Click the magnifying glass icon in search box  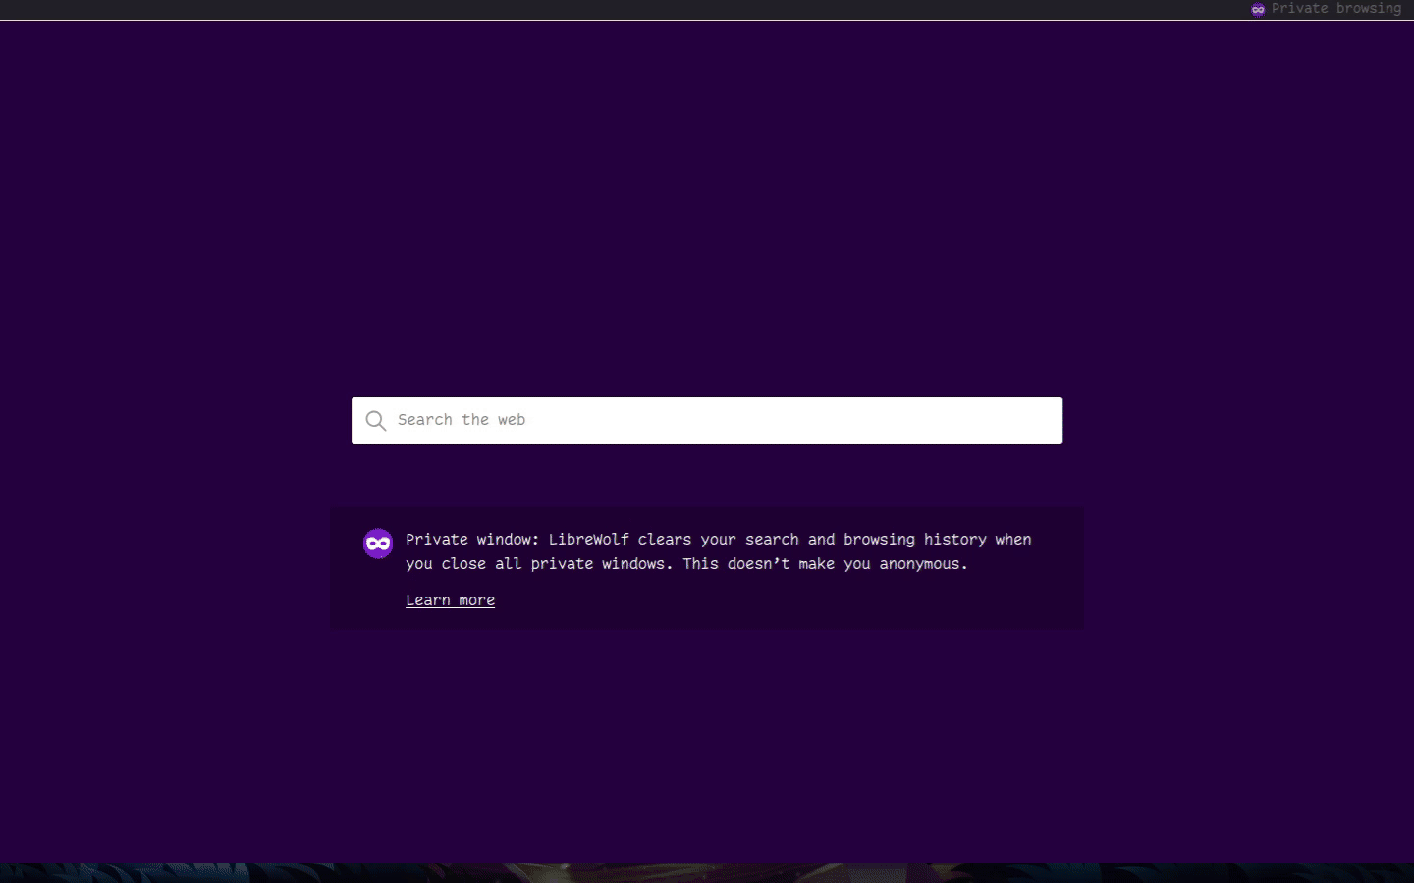375,421
